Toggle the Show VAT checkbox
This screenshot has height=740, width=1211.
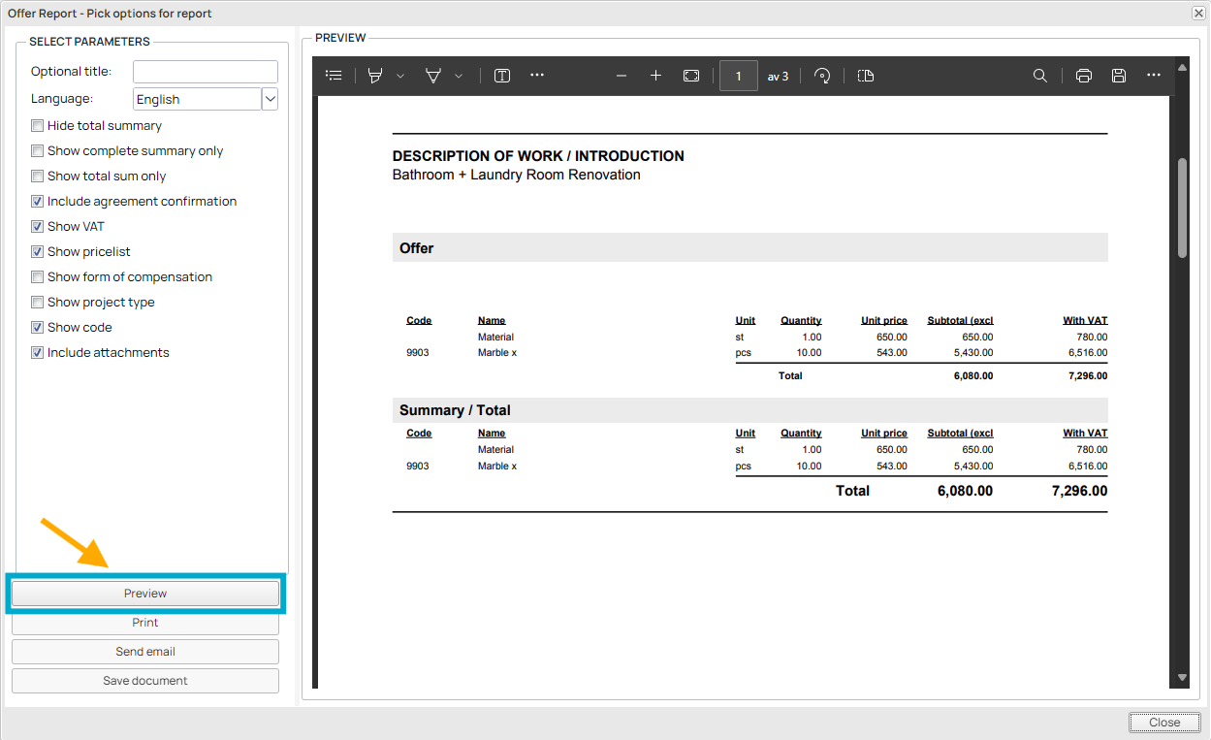(38, 227)
